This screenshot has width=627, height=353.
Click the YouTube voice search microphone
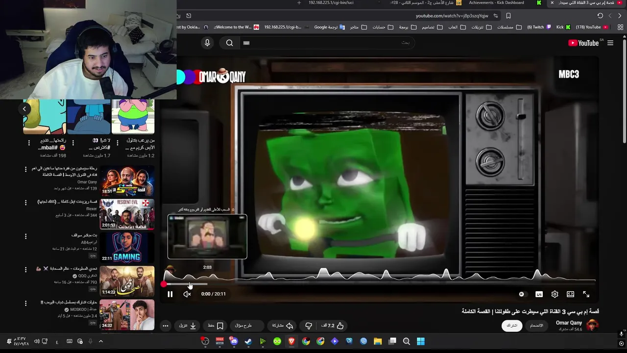207,43
